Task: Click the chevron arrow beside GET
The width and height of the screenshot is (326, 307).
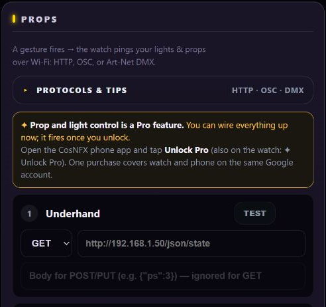Action: pos(66,244)
